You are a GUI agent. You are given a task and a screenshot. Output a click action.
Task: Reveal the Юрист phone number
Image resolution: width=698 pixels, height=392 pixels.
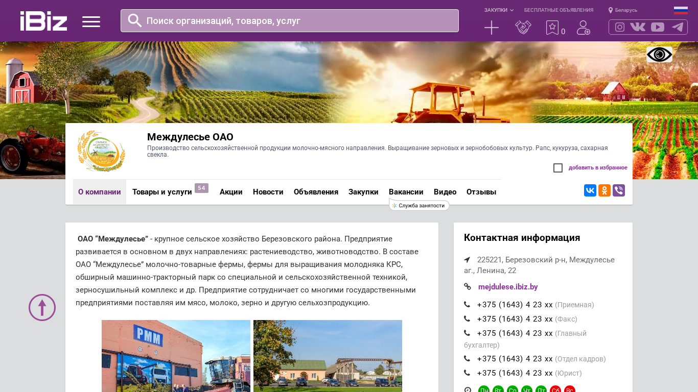[515, 373]
